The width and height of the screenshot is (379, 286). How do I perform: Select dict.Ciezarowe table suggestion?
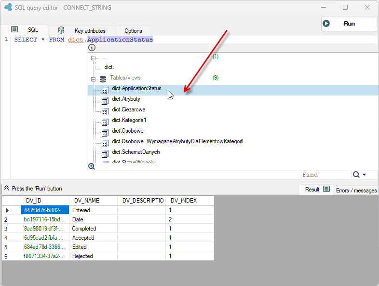coord(129,109)
